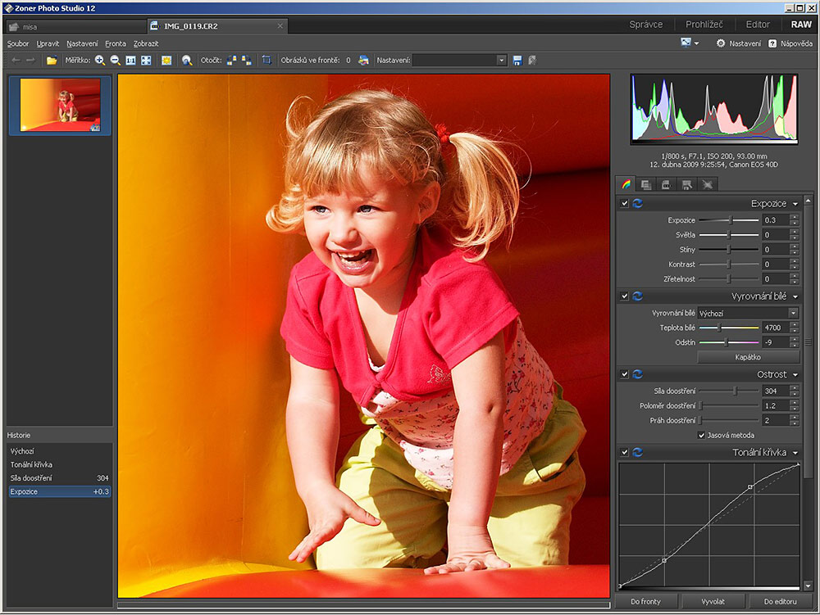820x615 pixels.
Task: Click the magnifier preview icon beside Otočit
Action: pos(187,61)
